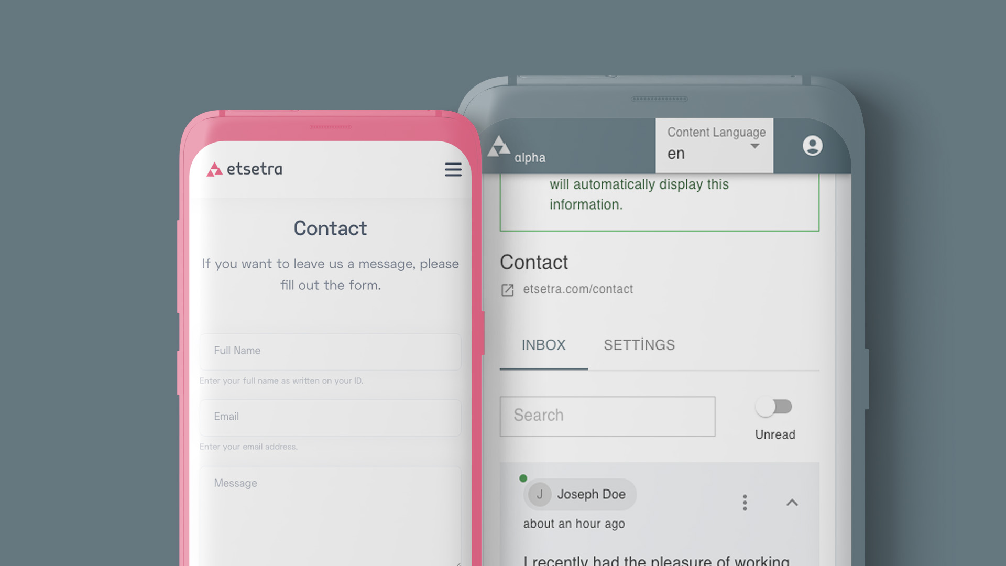The height and width of the screenshot is (566, 1006).
Task: Click the collapse chevron icon on Joseph Doe entry
Action: pos(793,503)
